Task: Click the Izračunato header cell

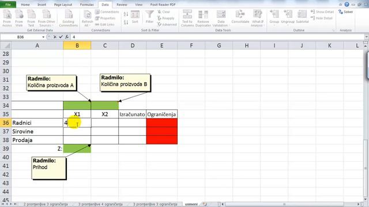Action: click(132, 114)
